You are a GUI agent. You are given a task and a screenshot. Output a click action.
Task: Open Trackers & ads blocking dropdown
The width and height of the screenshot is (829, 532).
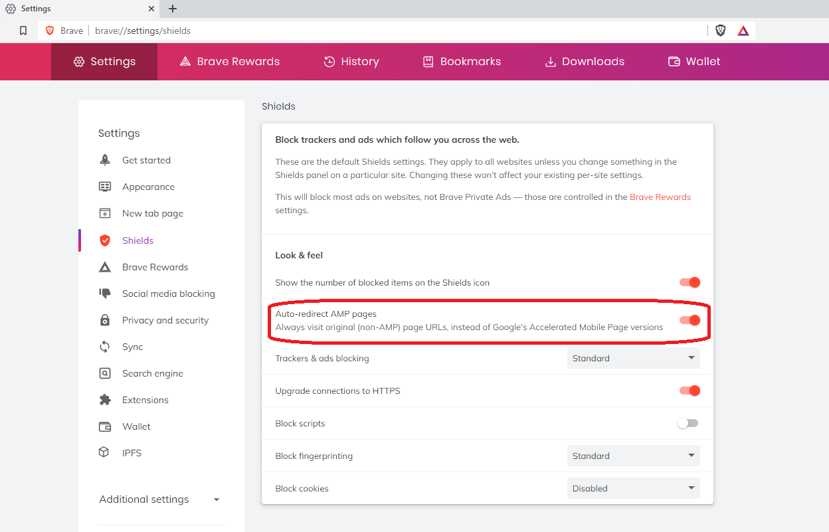tap(633, 358)
